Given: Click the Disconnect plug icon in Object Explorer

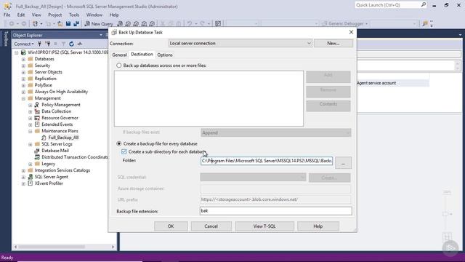Looking at the screenshot, I should [47, 44].
